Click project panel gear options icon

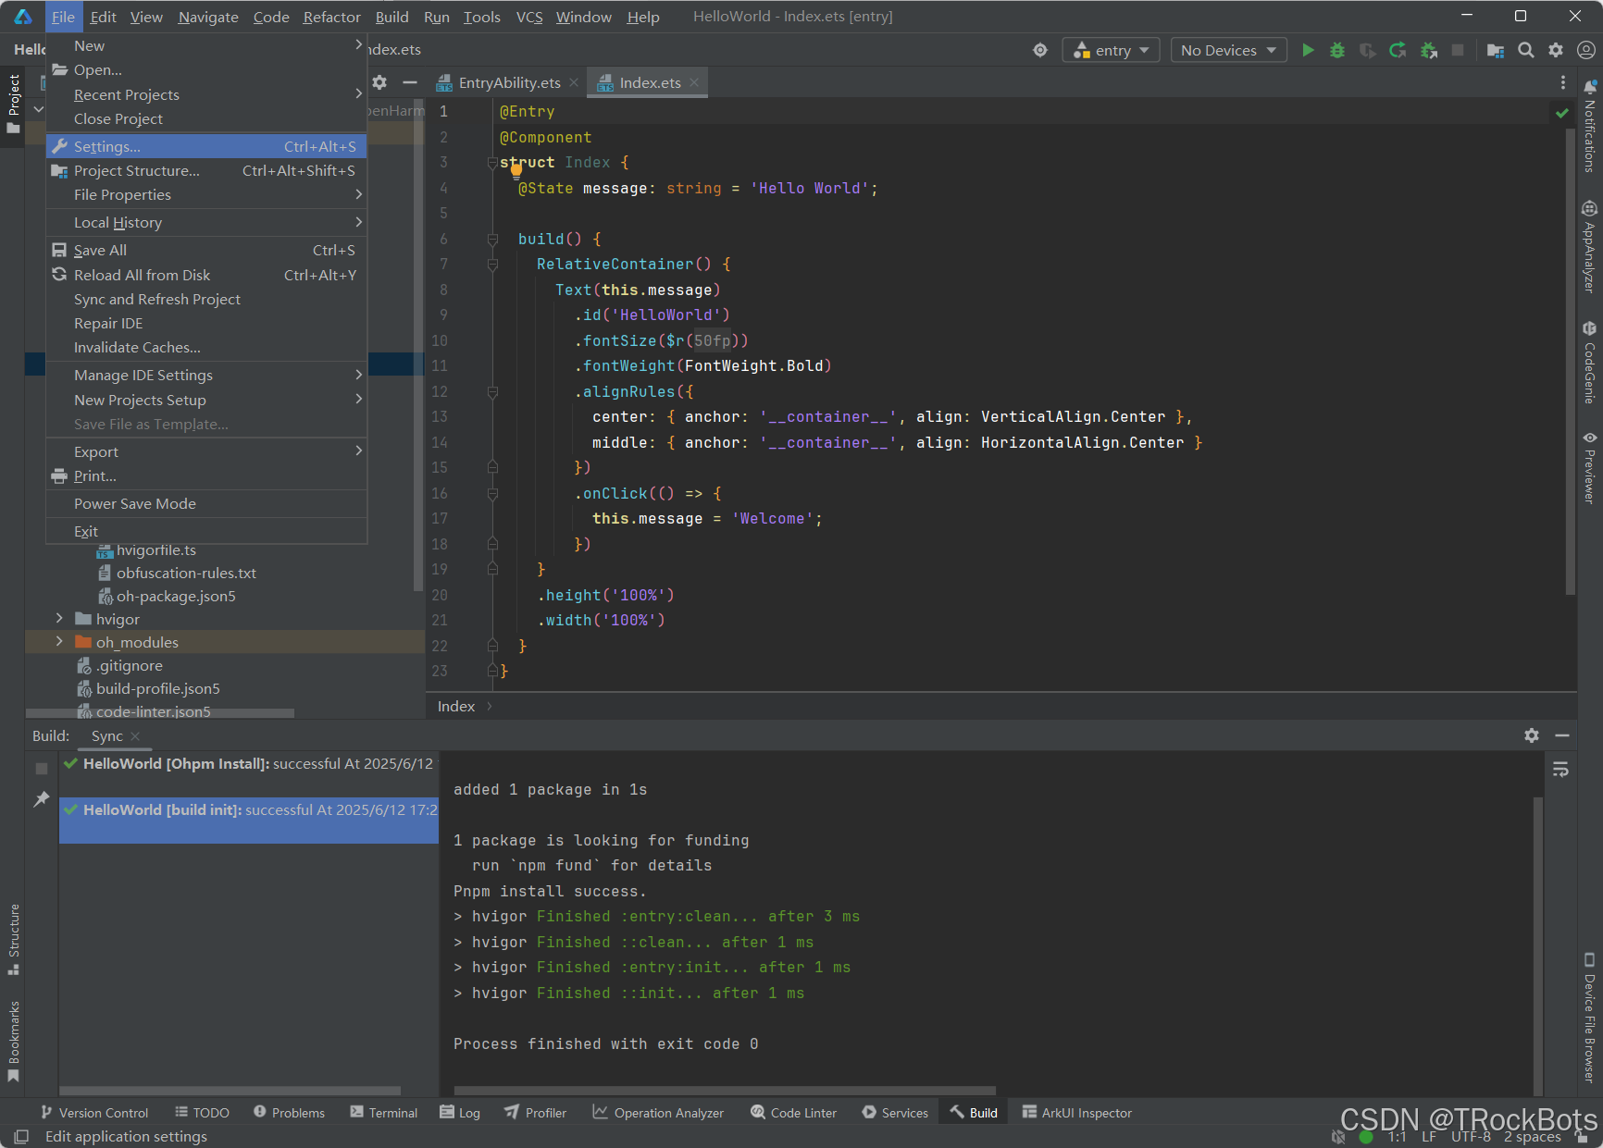point(379,82)
